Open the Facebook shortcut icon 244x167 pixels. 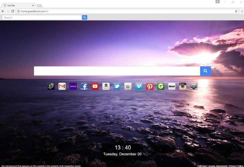point(84,86)
